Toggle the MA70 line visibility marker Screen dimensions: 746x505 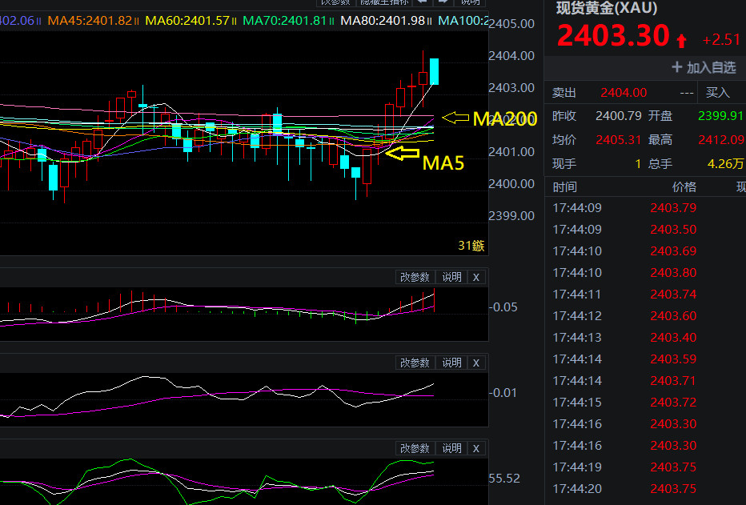tap(332, 21)
